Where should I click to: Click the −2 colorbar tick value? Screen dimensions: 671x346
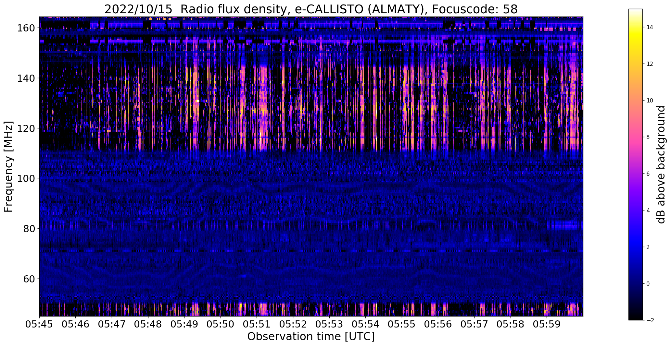[650, 320]
